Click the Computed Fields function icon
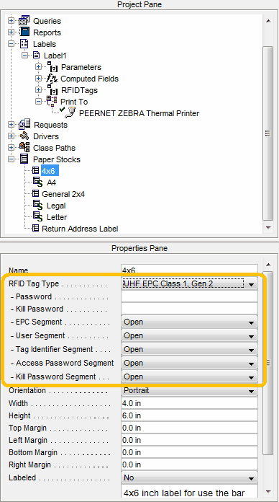279x502 pixels. 52,79
